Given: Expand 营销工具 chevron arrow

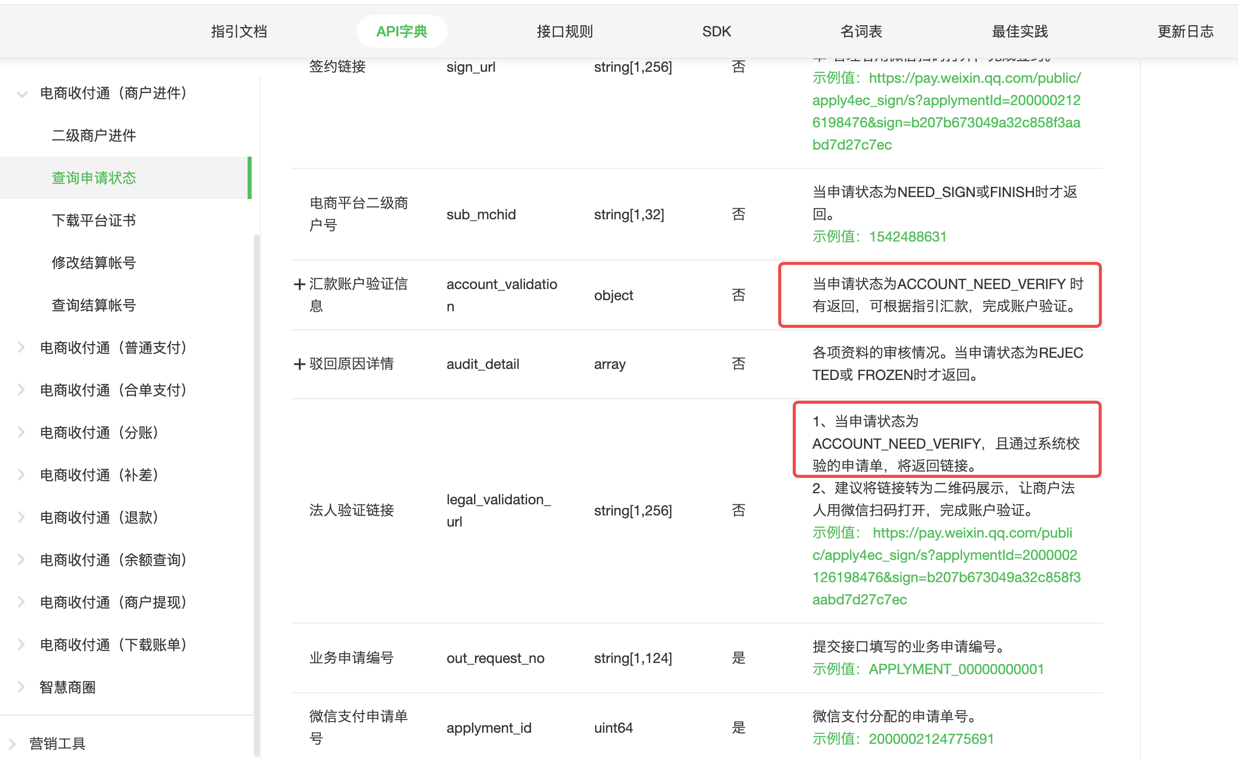Looking at the screenshot, I should (x=13, y=744).
